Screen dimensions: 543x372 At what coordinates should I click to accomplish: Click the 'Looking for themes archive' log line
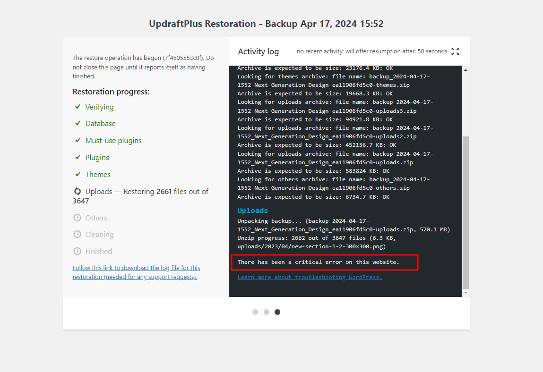click(x=334, y=81)
